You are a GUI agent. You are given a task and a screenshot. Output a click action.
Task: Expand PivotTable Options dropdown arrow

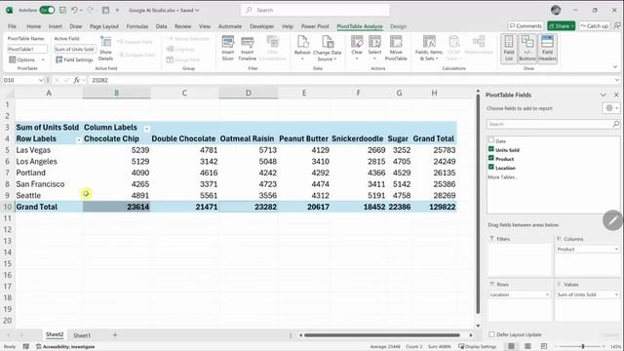tap(43, 59)
